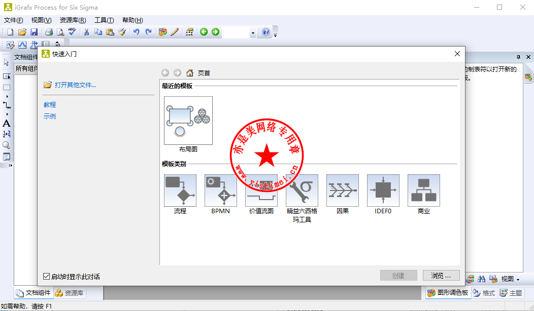This screenshot has width=534, height=311.
Task: Select the rectangle shape tool
Action: 7,87
